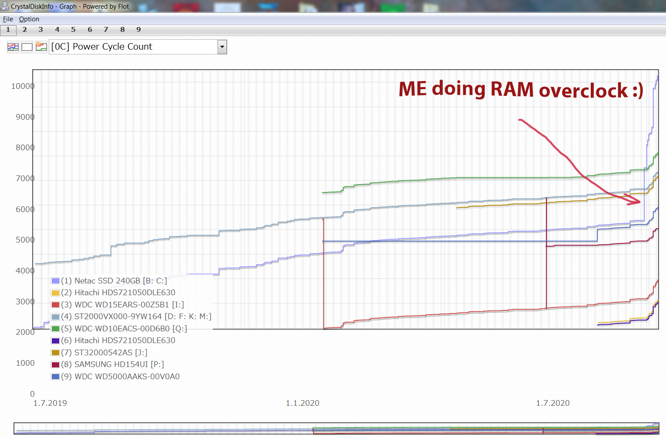Select disk tab 4
The height and width of the screenshot is (438, 666).
[57, 30]
